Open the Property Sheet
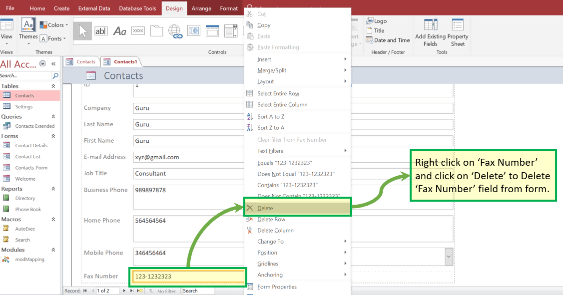Screen dimensions: 563x295 click(458, 34)
